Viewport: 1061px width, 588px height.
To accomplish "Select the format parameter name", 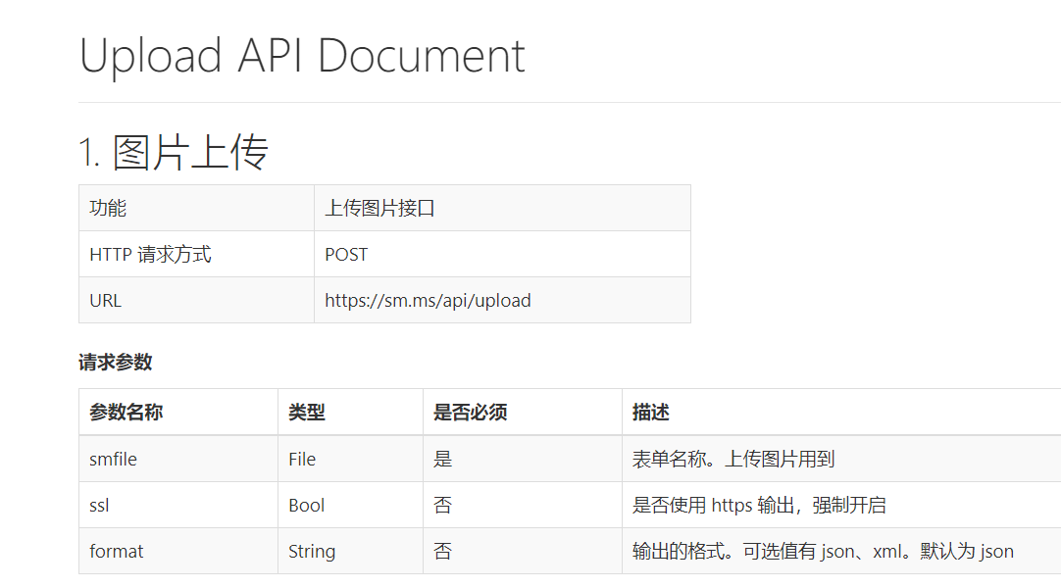I will [x=116, y=551].
